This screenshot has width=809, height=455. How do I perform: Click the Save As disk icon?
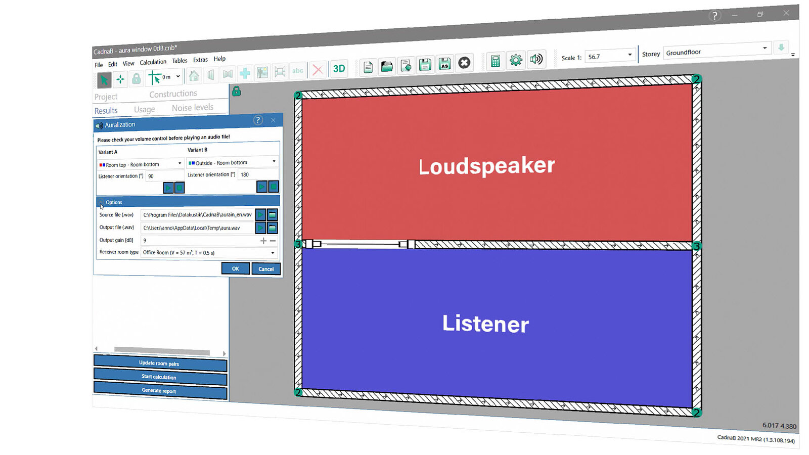pyautogui.click(x=444, y=64)
